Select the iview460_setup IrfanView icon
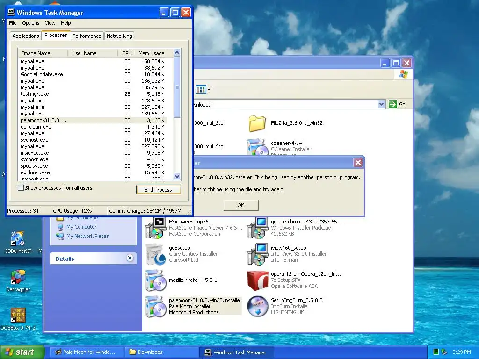The height and width of the screenshot is (359, 479). (x=257, y=254)
